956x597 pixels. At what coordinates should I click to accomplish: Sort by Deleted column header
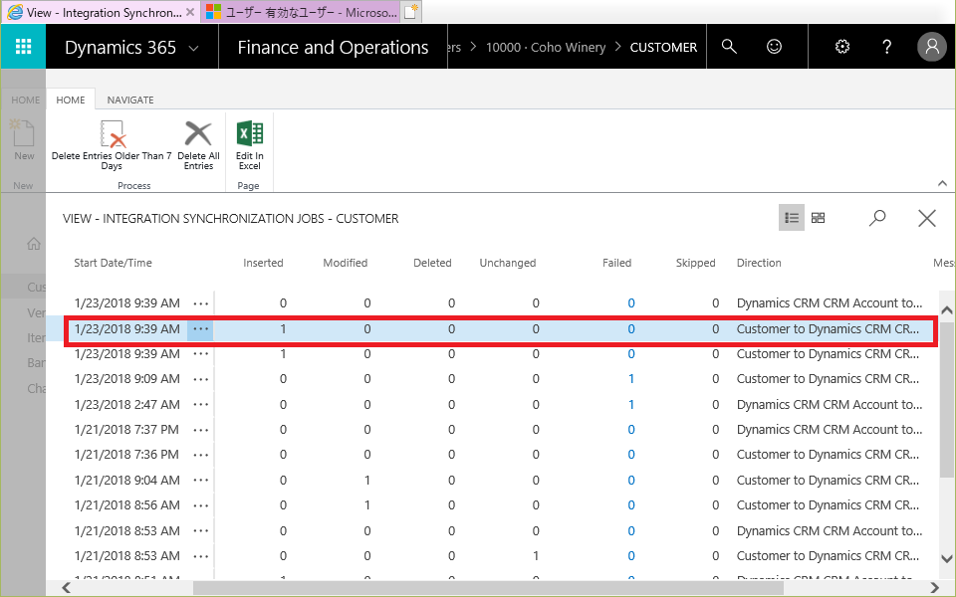tap(432, 263)
